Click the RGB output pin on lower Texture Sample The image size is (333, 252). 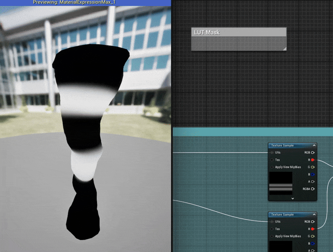(x=313, y=222)
